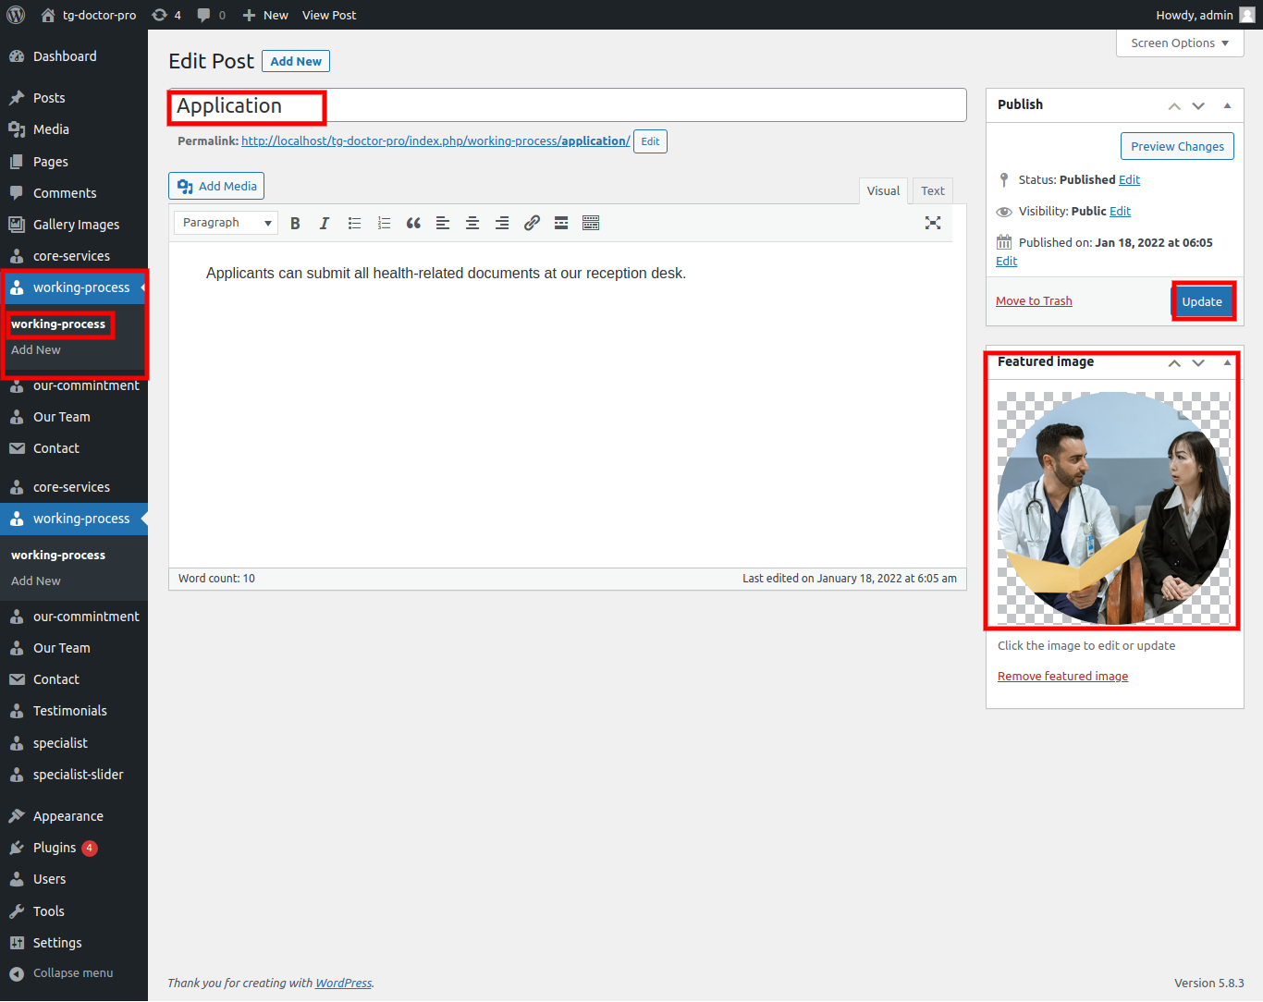
Task: Align text to center
Action: pos(472,224)
